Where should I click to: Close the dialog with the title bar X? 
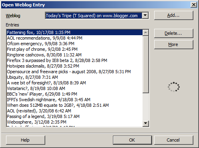(x=194, y=5)
